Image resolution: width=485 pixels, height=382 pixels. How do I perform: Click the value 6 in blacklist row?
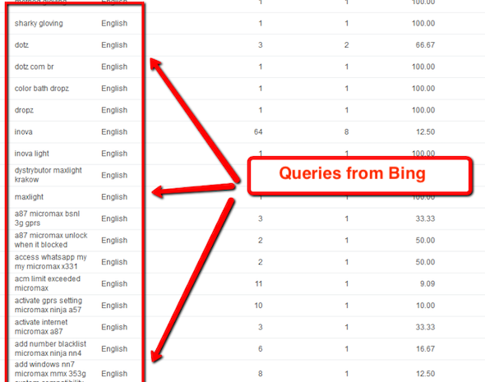[x=261, y=349]
